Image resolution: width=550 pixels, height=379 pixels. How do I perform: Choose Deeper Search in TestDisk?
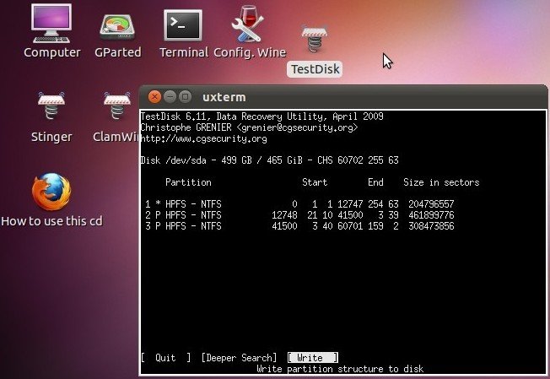click(239, 358)
